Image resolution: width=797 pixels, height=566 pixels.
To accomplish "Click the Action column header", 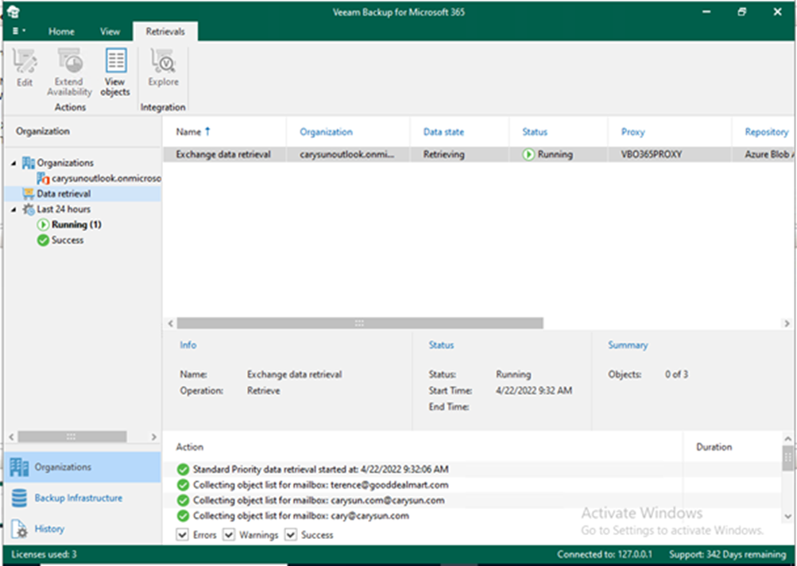I will 190,447.
